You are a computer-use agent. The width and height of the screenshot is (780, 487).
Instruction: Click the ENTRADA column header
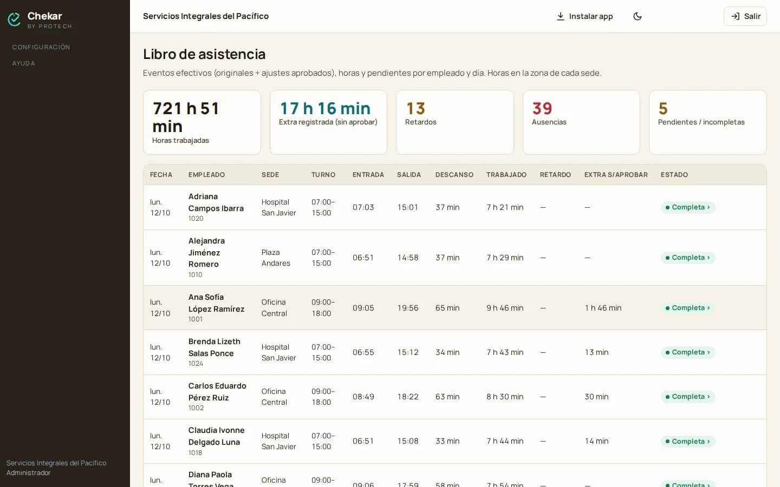368,175
